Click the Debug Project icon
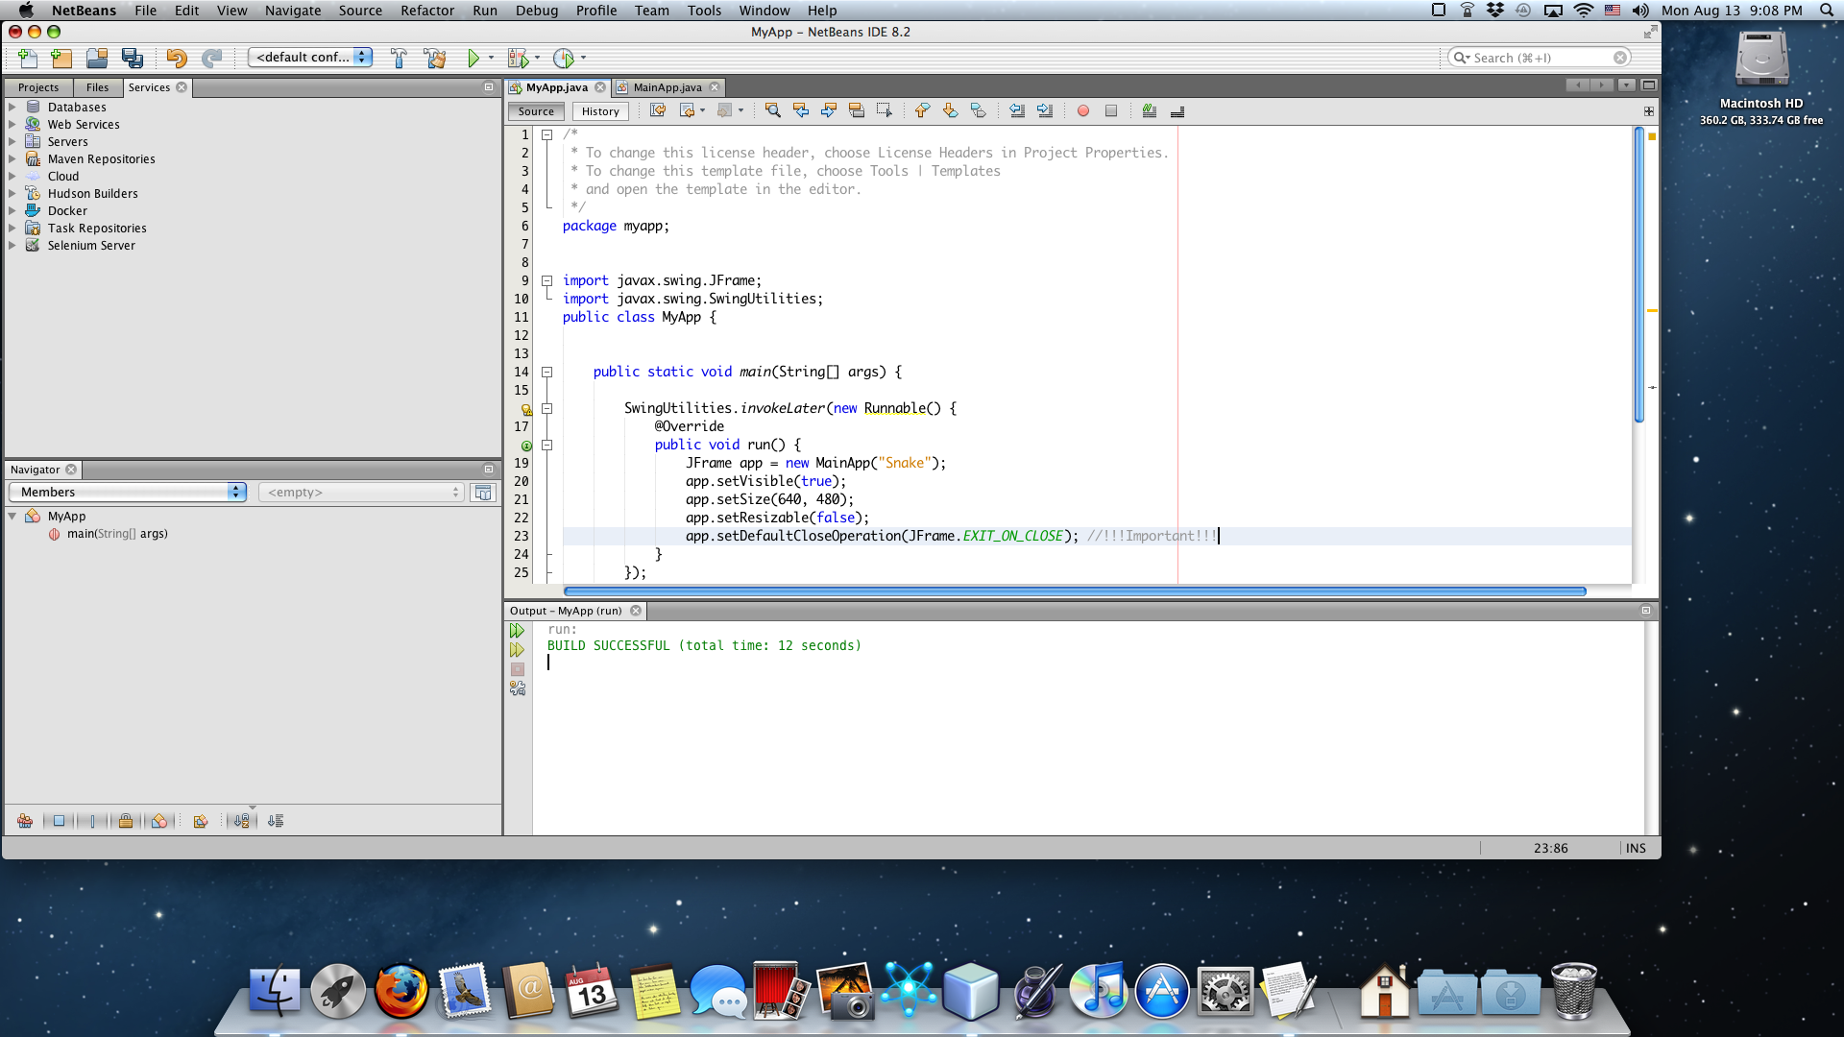1844x1037 pixels. [x=519, y=58]
